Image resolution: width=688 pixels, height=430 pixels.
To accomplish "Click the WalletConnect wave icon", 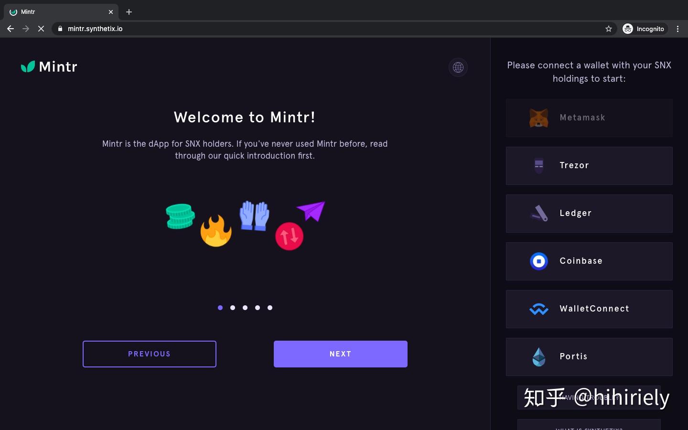I will click(x=539, y=309).
